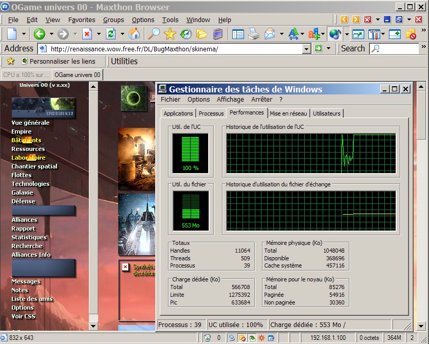This screenshot has height=344, width=429.
Task: Open the Utilisateurs tab
Action: point(327,113)
